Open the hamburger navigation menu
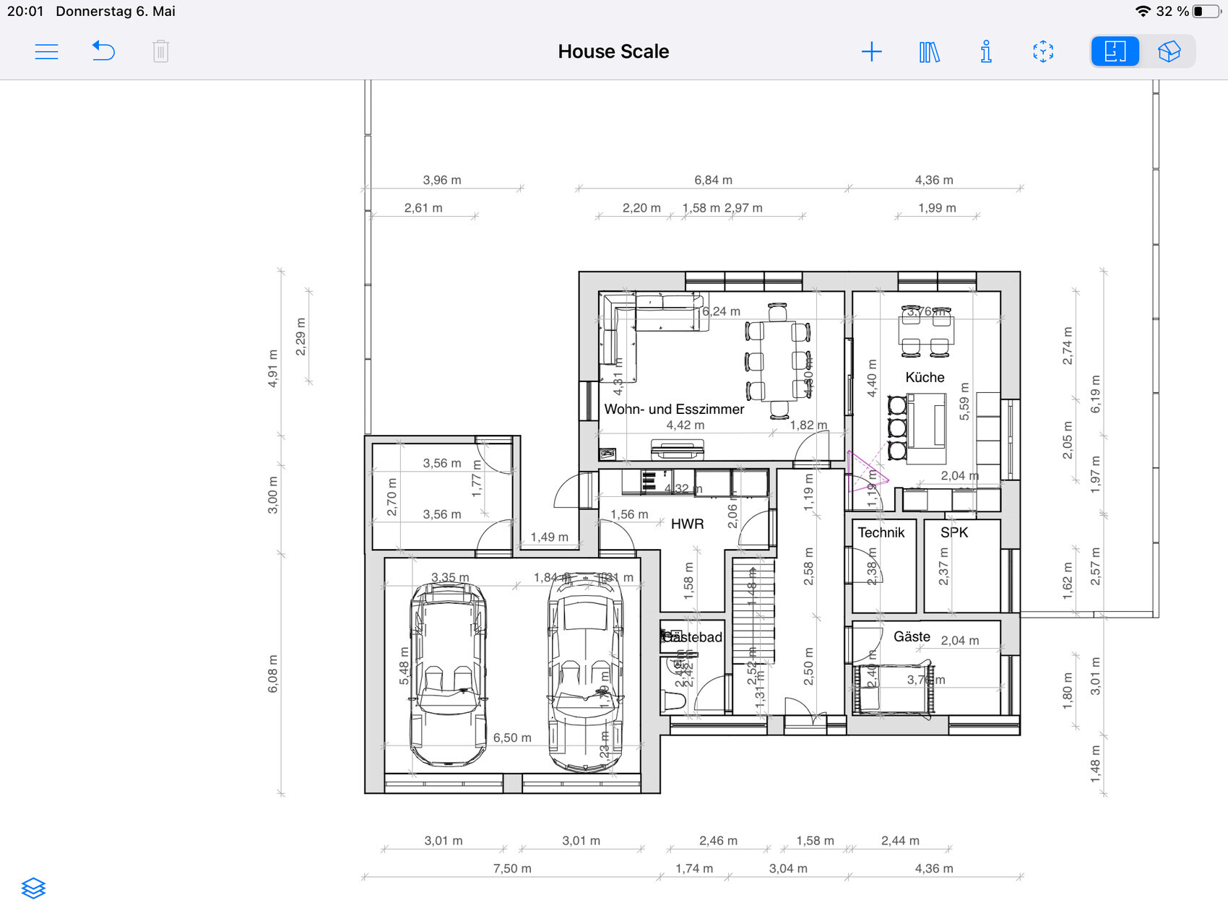 pyautogui.click(x=46, y=51)
